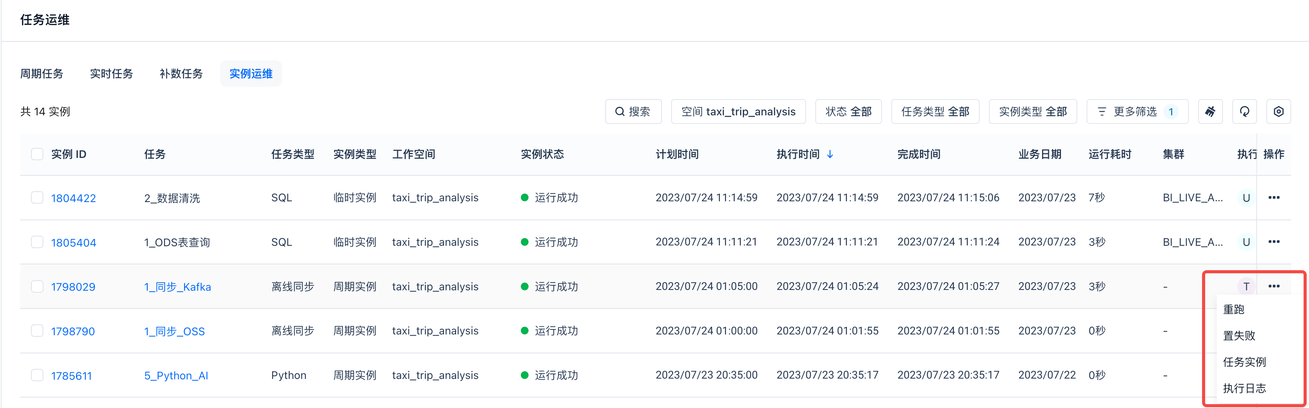1309x408 pixels.
Task: Click the sort arrow on 执行时间 column
Action: (x=830, y=154)
